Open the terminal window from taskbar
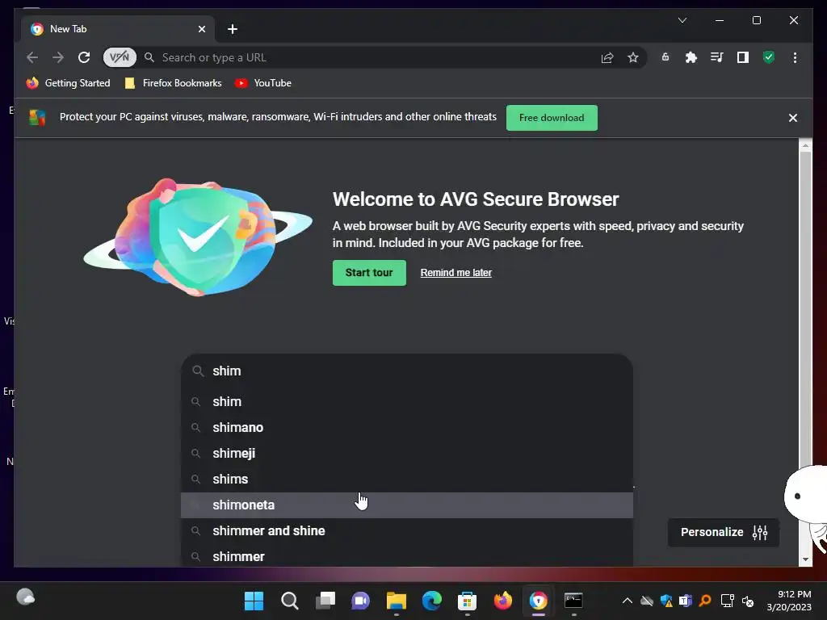Screen dimensions: 827x620 pyautogui.click(x=574, y=601)
